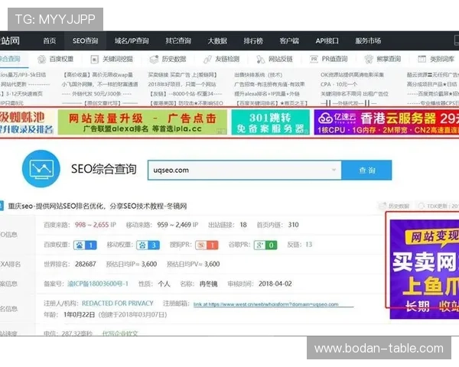Open the API接口 menu item

tap(327, 41)
